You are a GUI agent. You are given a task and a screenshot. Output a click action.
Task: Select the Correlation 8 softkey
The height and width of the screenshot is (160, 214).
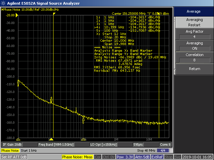coord(194,57)
